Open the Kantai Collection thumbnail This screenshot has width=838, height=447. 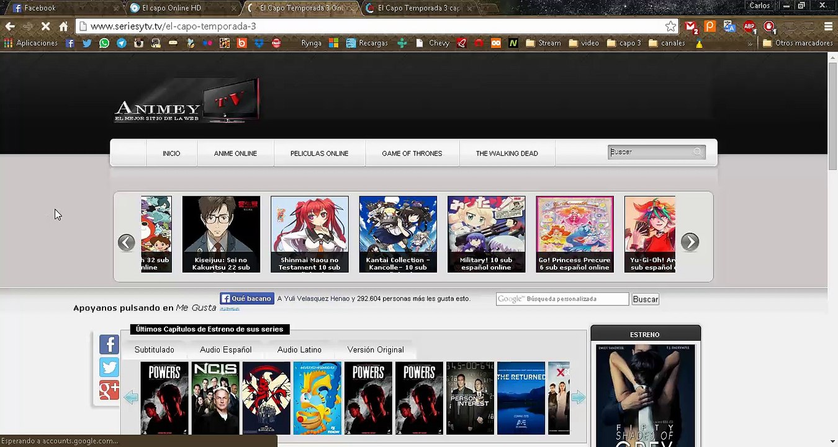coord(398,234)
